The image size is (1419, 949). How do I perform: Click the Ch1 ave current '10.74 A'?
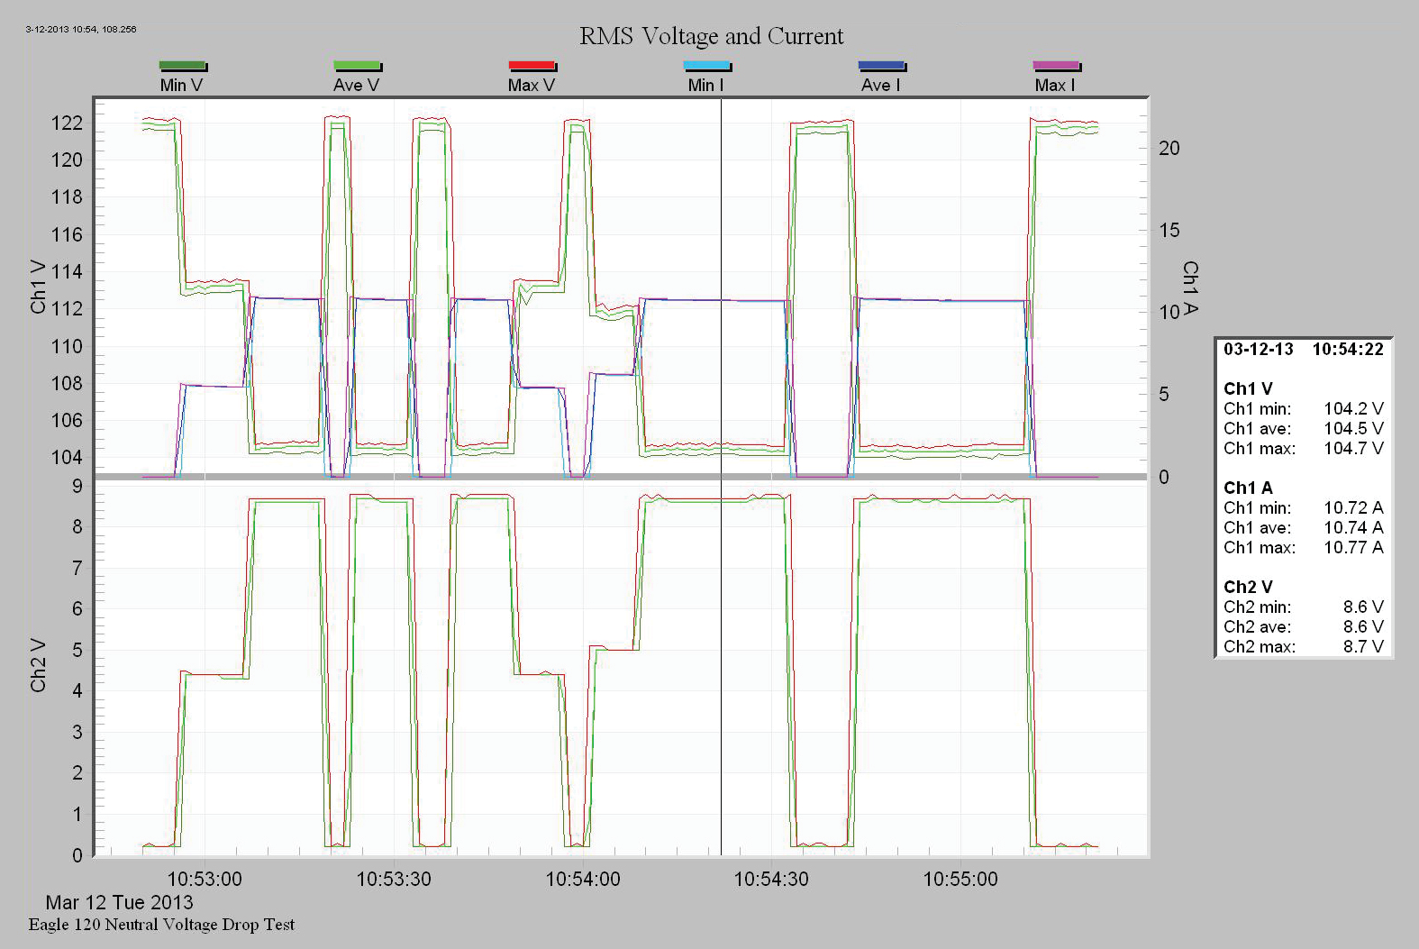point(1353,528)
